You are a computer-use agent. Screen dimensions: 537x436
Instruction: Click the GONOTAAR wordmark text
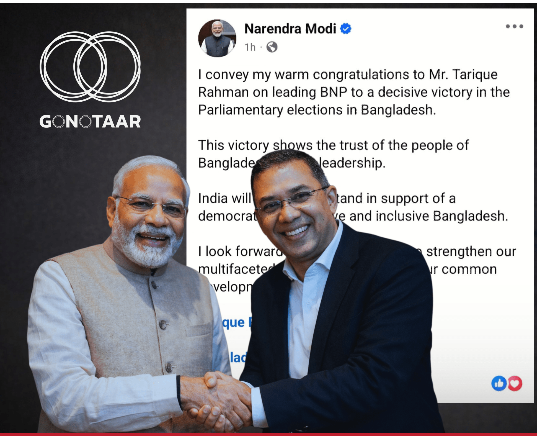click(90, 122)
